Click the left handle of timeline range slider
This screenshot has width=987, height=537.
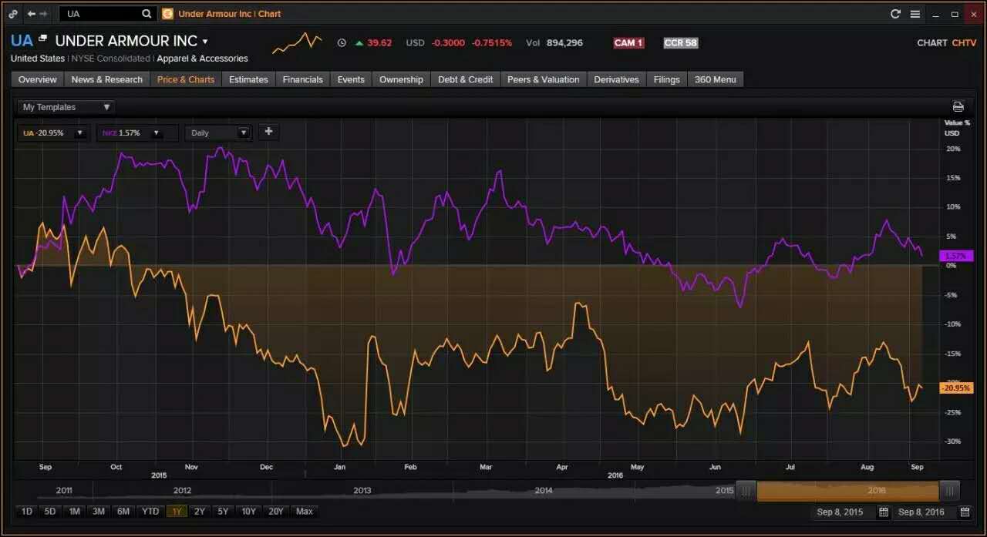[x=746, y=490]
